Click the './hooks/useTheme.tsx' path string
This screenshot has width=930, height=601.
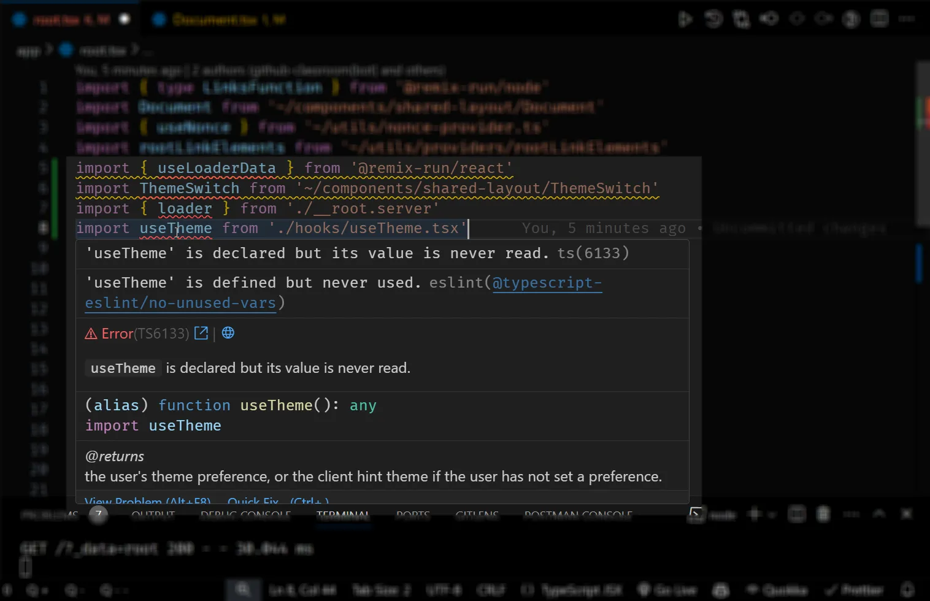[367, 228]
